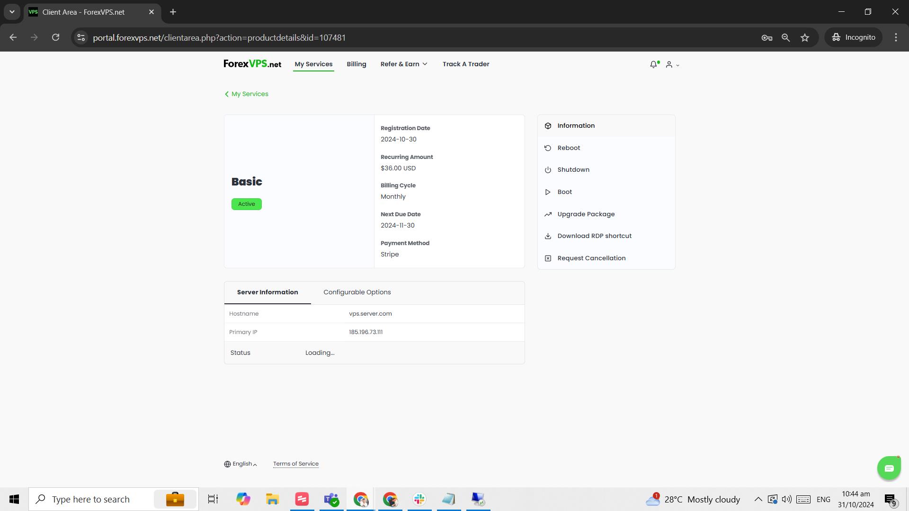This screenshot has width=909, height=511.
Task: Open the clock showing 10:44 am
Action: [856, 499]
